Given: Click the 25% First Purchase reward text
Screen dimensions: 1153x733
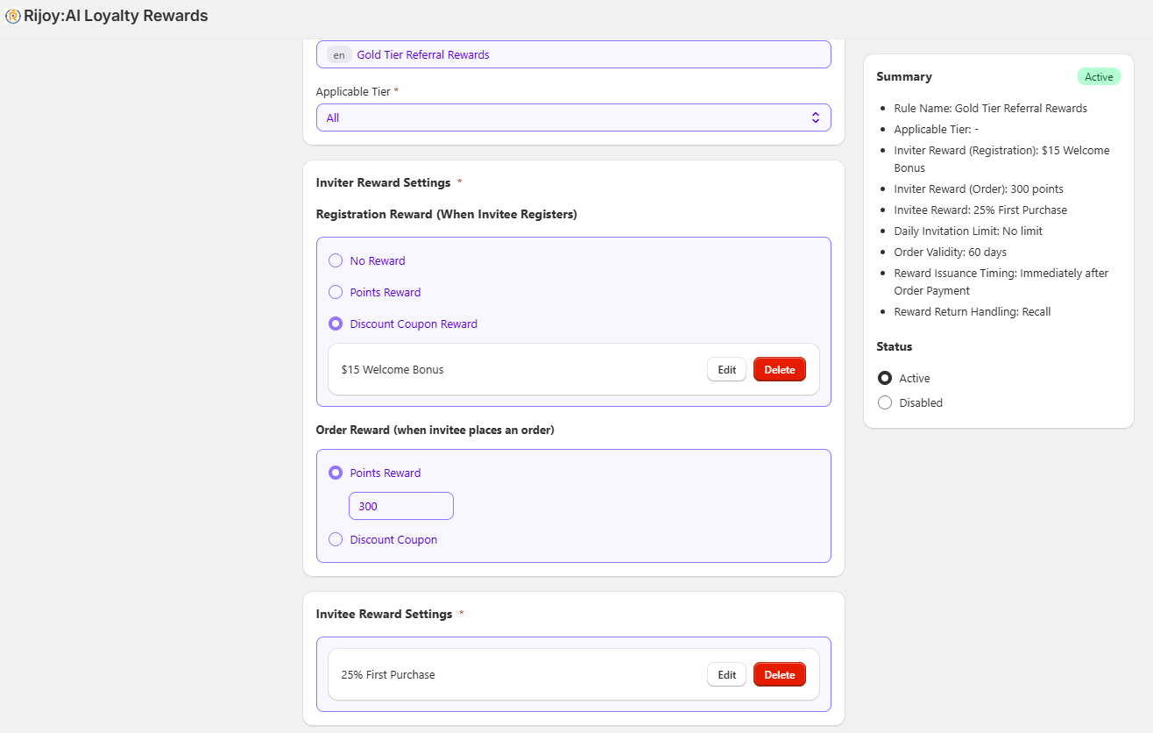Looking at the screenshot, I should [x=388, y=674].
